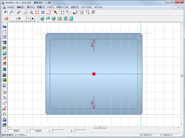Click the sidebar wireframe box icon

coord(4,103)
